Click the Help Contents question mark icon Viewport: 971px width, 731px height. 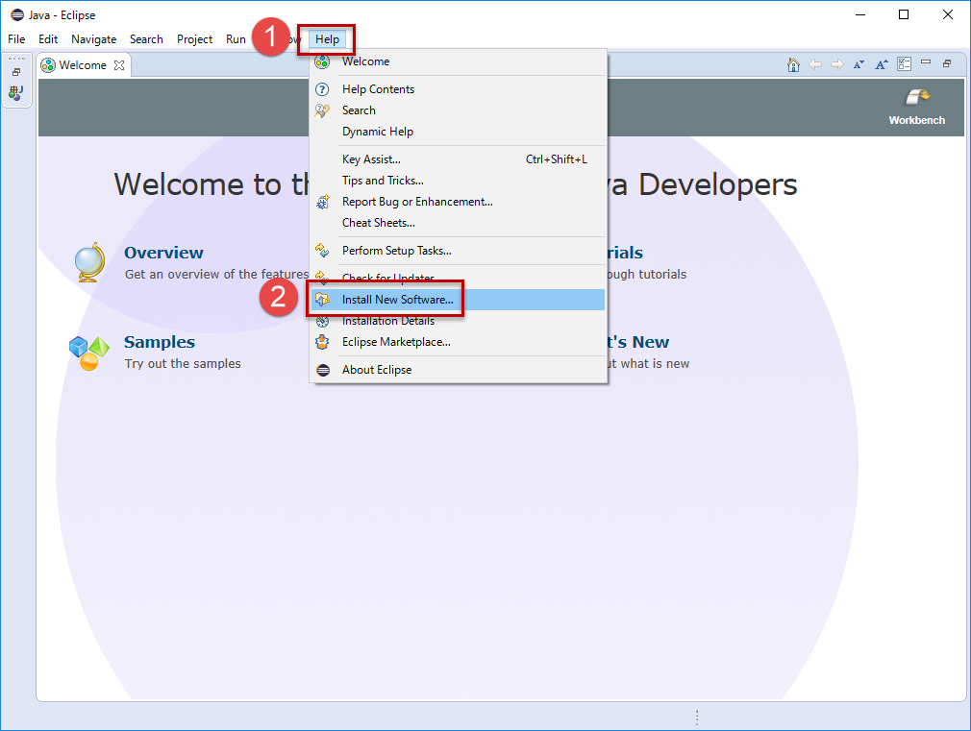tap(322, 89)
